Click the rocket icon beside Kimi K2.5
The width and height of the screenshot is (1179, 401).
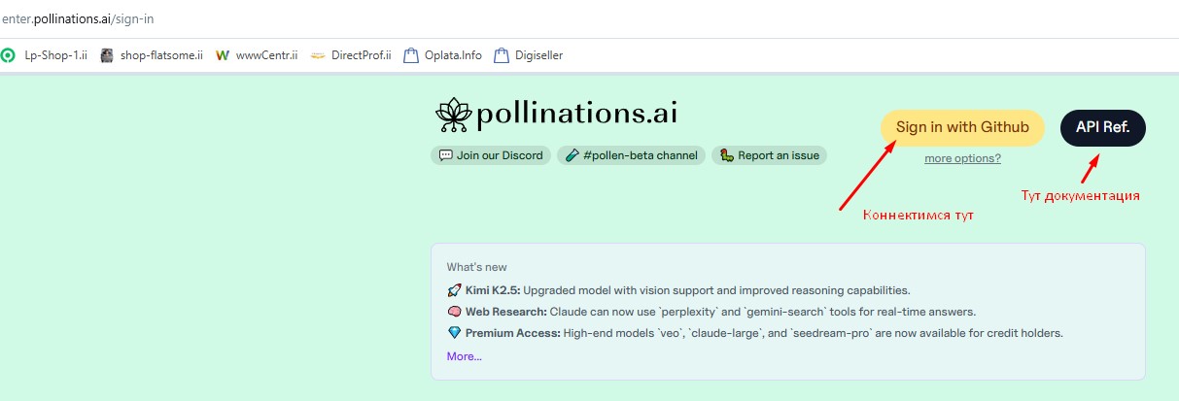click(x=454, y=290)
